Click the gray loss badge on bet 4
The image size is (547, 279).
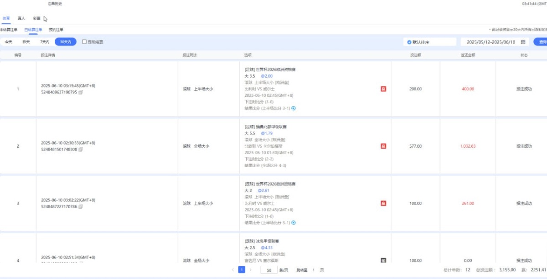coord(383,260)
